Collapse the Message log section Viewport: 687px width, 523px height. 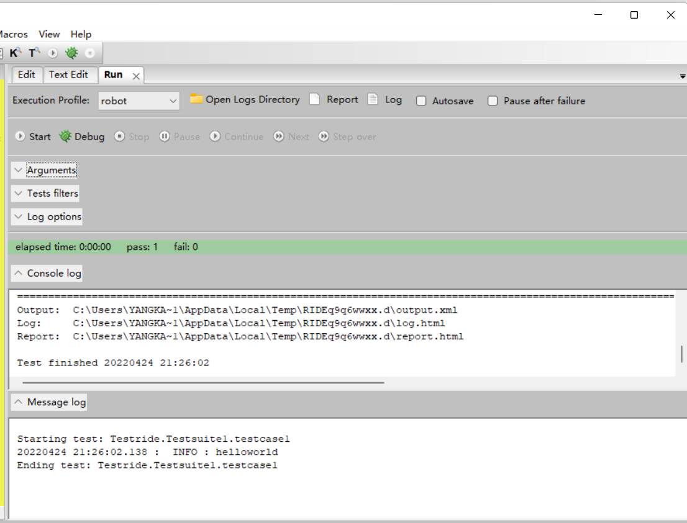[x=48, y=402]
